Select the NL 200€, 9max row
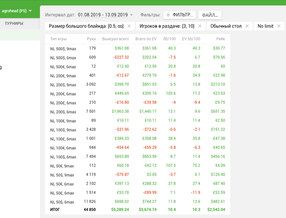This screenshot has height=218, width=286. (x=138, y=76)
